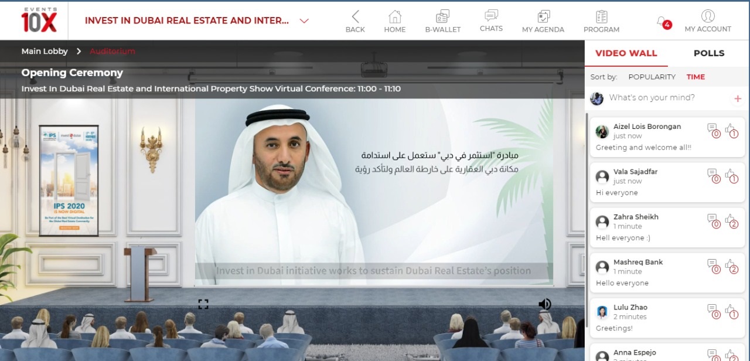Sort video wall by Popularity
The width and height of the screenshot is (750, 361).
click(x=652, y=77)
